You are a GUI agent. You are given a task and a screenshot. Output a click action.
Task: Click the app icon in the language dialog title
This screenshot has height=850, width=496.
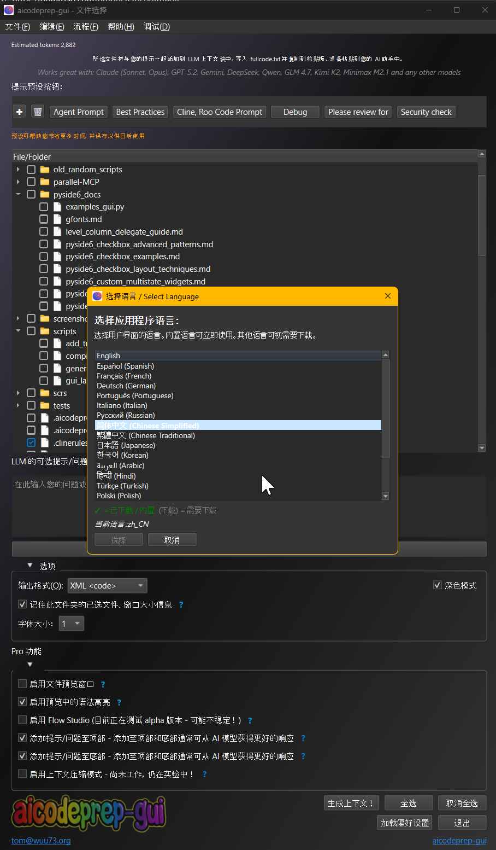[97, 296]
